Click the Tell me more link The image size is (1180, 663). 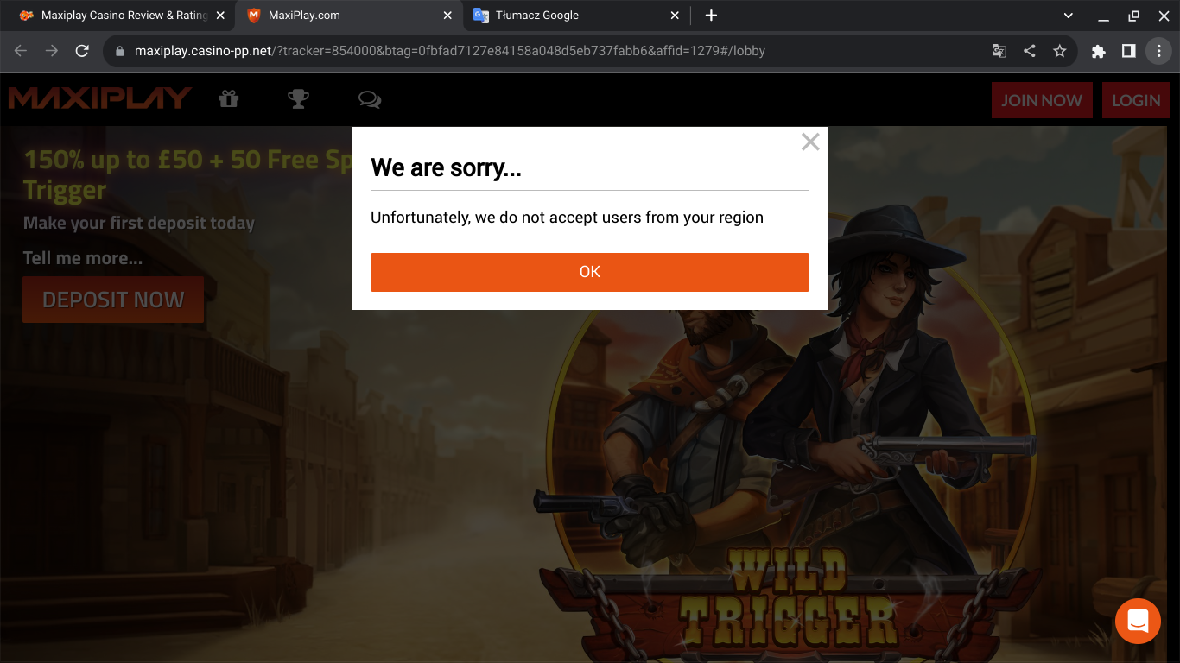tap(82, 257)
